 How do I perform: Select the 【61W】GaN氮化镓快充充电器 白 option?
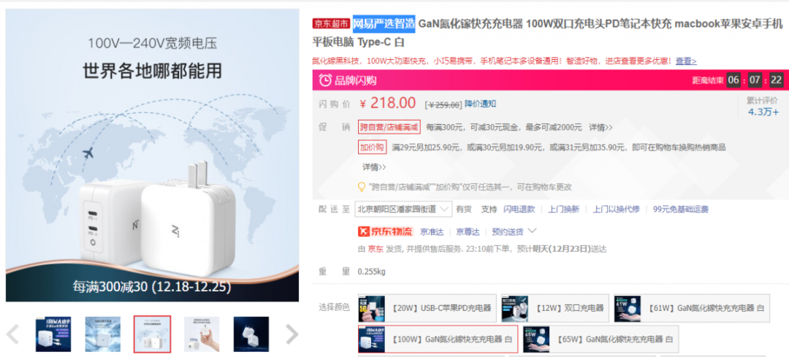(x=692, y=308)
